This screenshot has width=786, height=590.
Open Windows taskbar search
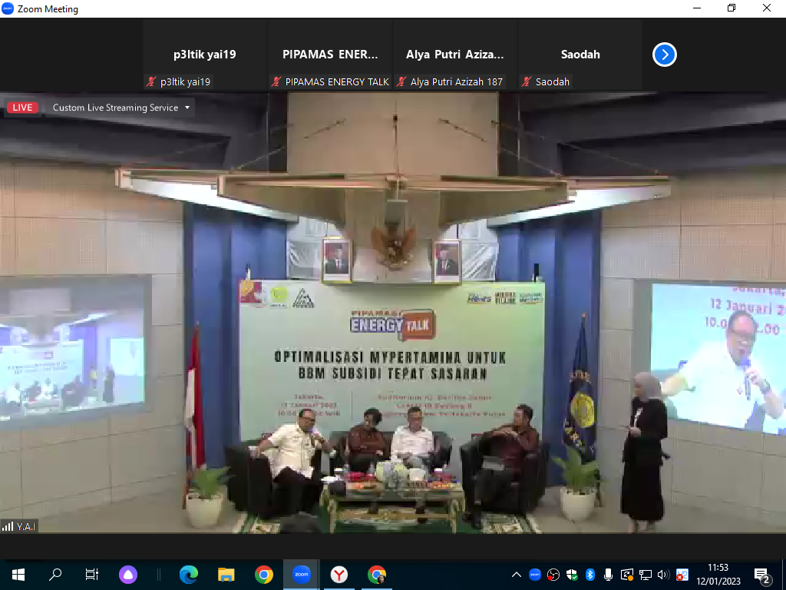(x=55, y=575)
